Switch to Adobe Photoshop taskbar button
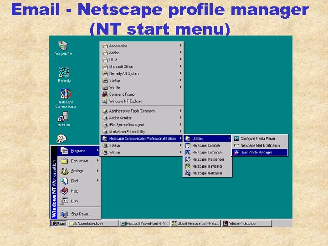Viewport: 328px width, 246px height. point(246,223)
